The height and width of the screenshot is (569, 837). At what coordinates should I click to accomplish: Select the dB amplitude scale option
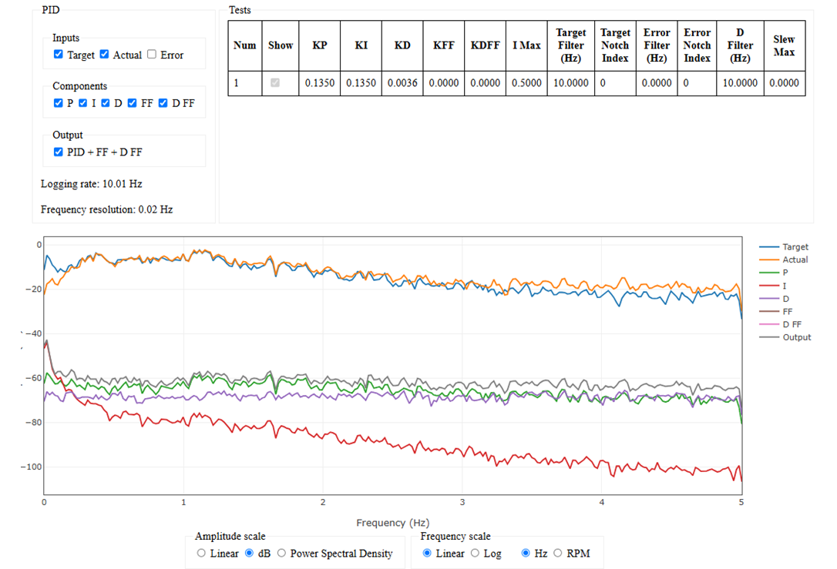[249, 553]
